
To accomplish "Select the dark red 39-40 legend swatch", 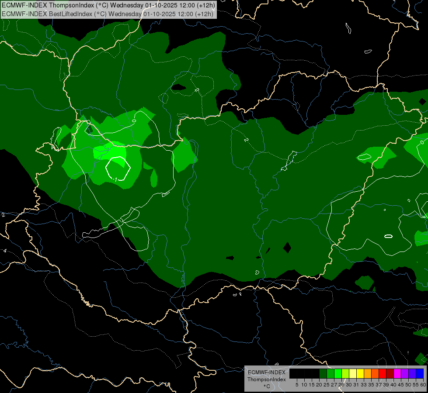I will tap(390, 373).
